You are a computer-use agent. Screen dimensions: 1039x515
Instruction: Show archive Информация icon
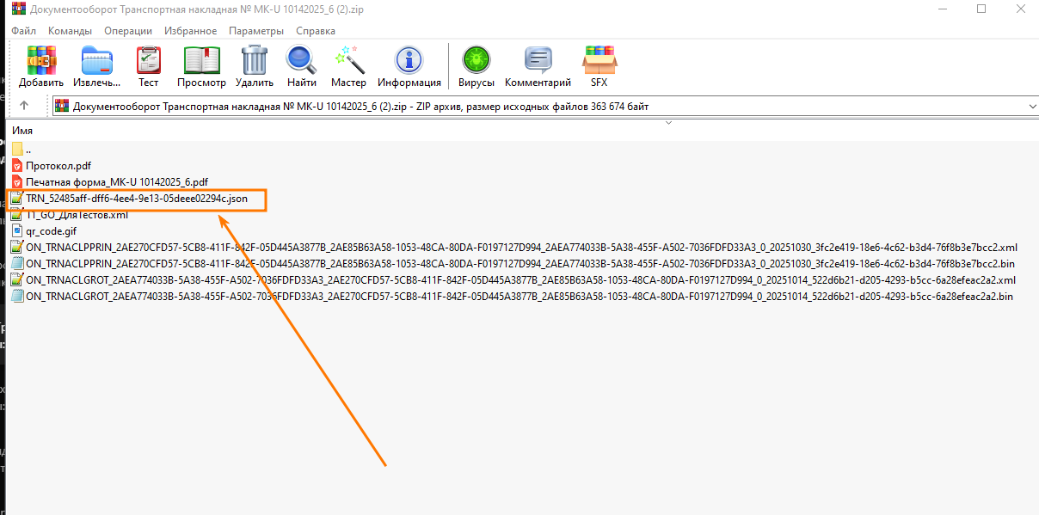coord(409,60)
